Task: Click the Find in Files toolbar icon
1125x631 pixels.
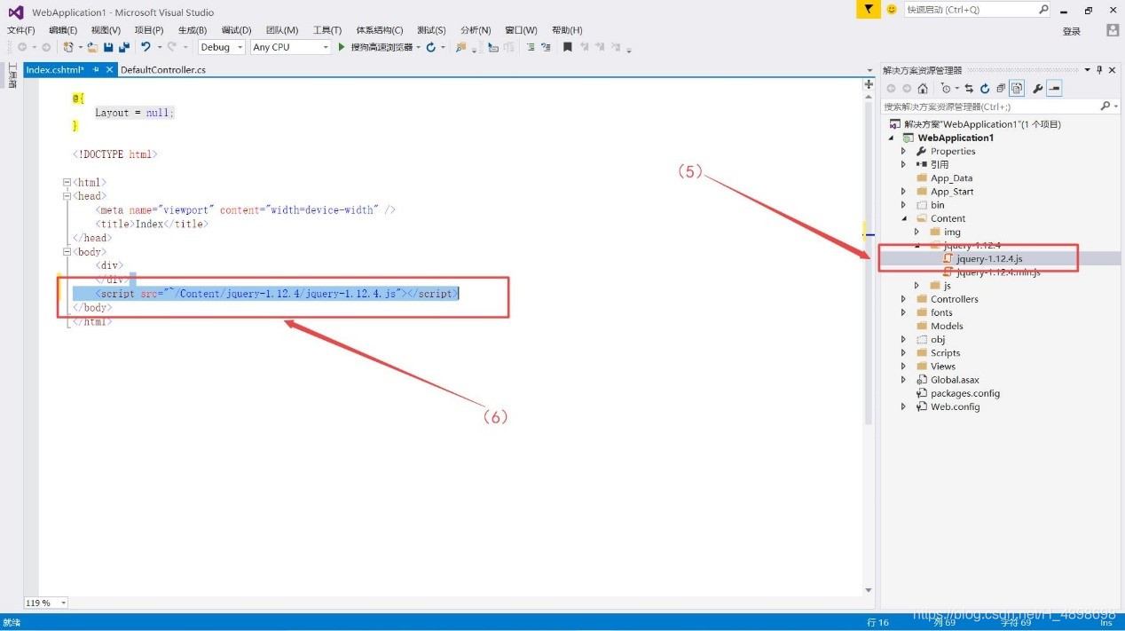Action: point(460,47)
